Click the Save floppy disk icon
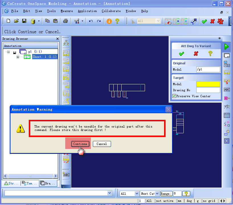233x205 pixels. point(24,21)
